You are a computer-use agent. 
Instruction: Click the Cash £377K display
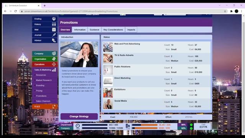pyautogui.click(x=203, y=127)
